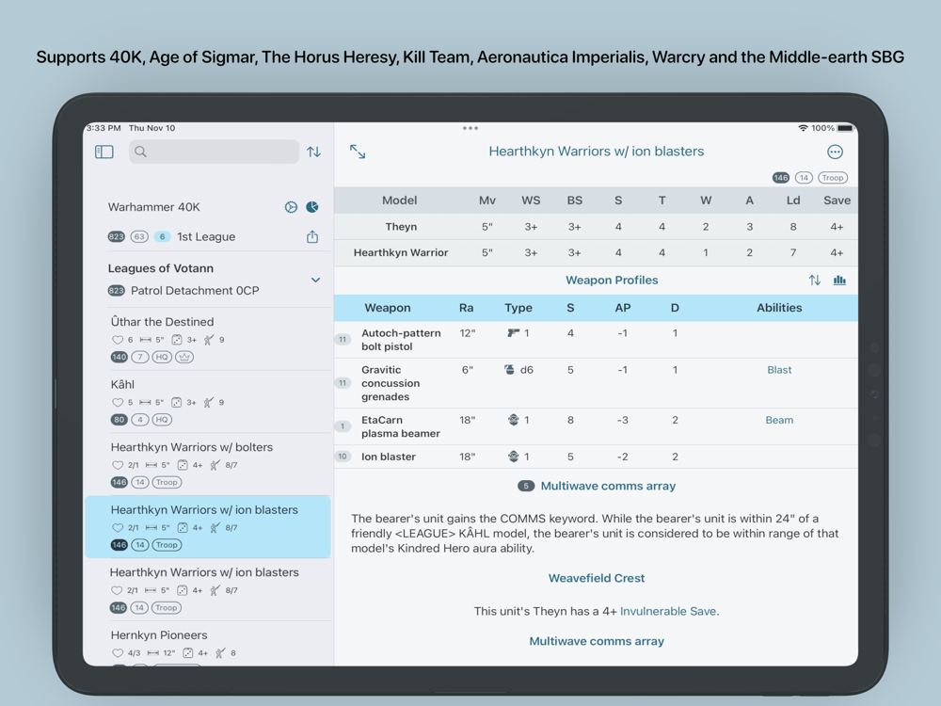Click the count badge 10 beside Ion blaster
The width and height of the screenshot is (941, 706).
click(343, 457)
